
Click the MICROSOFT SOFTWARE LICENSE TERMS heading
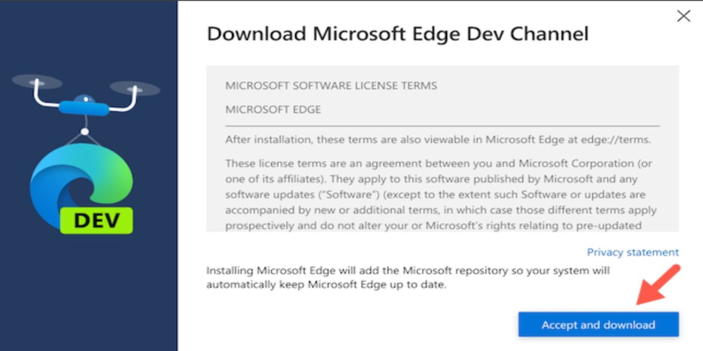[332, 85]
